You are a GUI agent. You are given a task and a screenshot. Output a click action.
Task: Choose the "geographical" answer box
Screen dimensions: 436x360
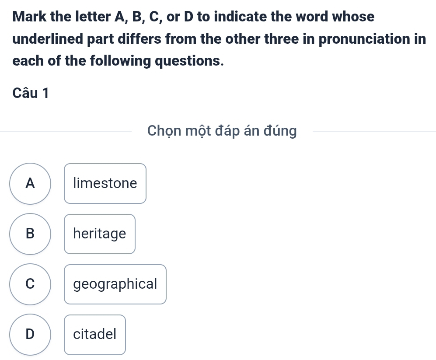point(115,284)
